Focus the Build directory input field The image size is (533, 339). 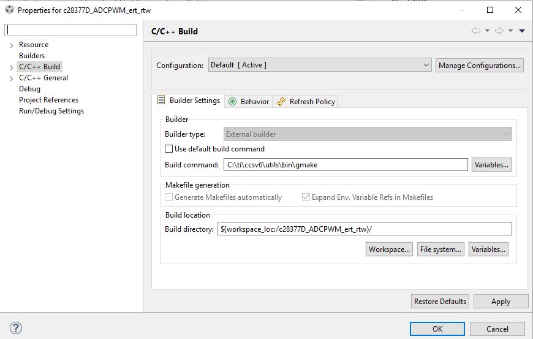[365, 229]
